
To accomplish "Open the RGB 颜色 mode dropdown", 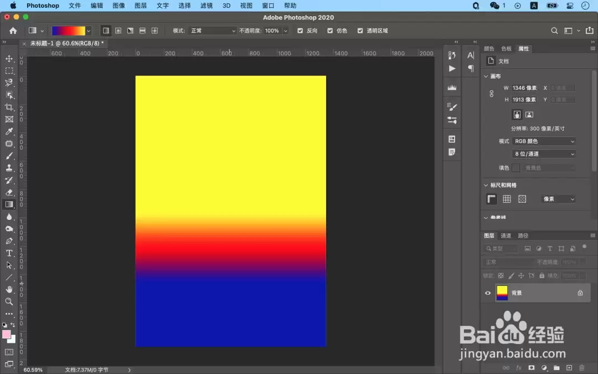I will click(x=544, y=141).
